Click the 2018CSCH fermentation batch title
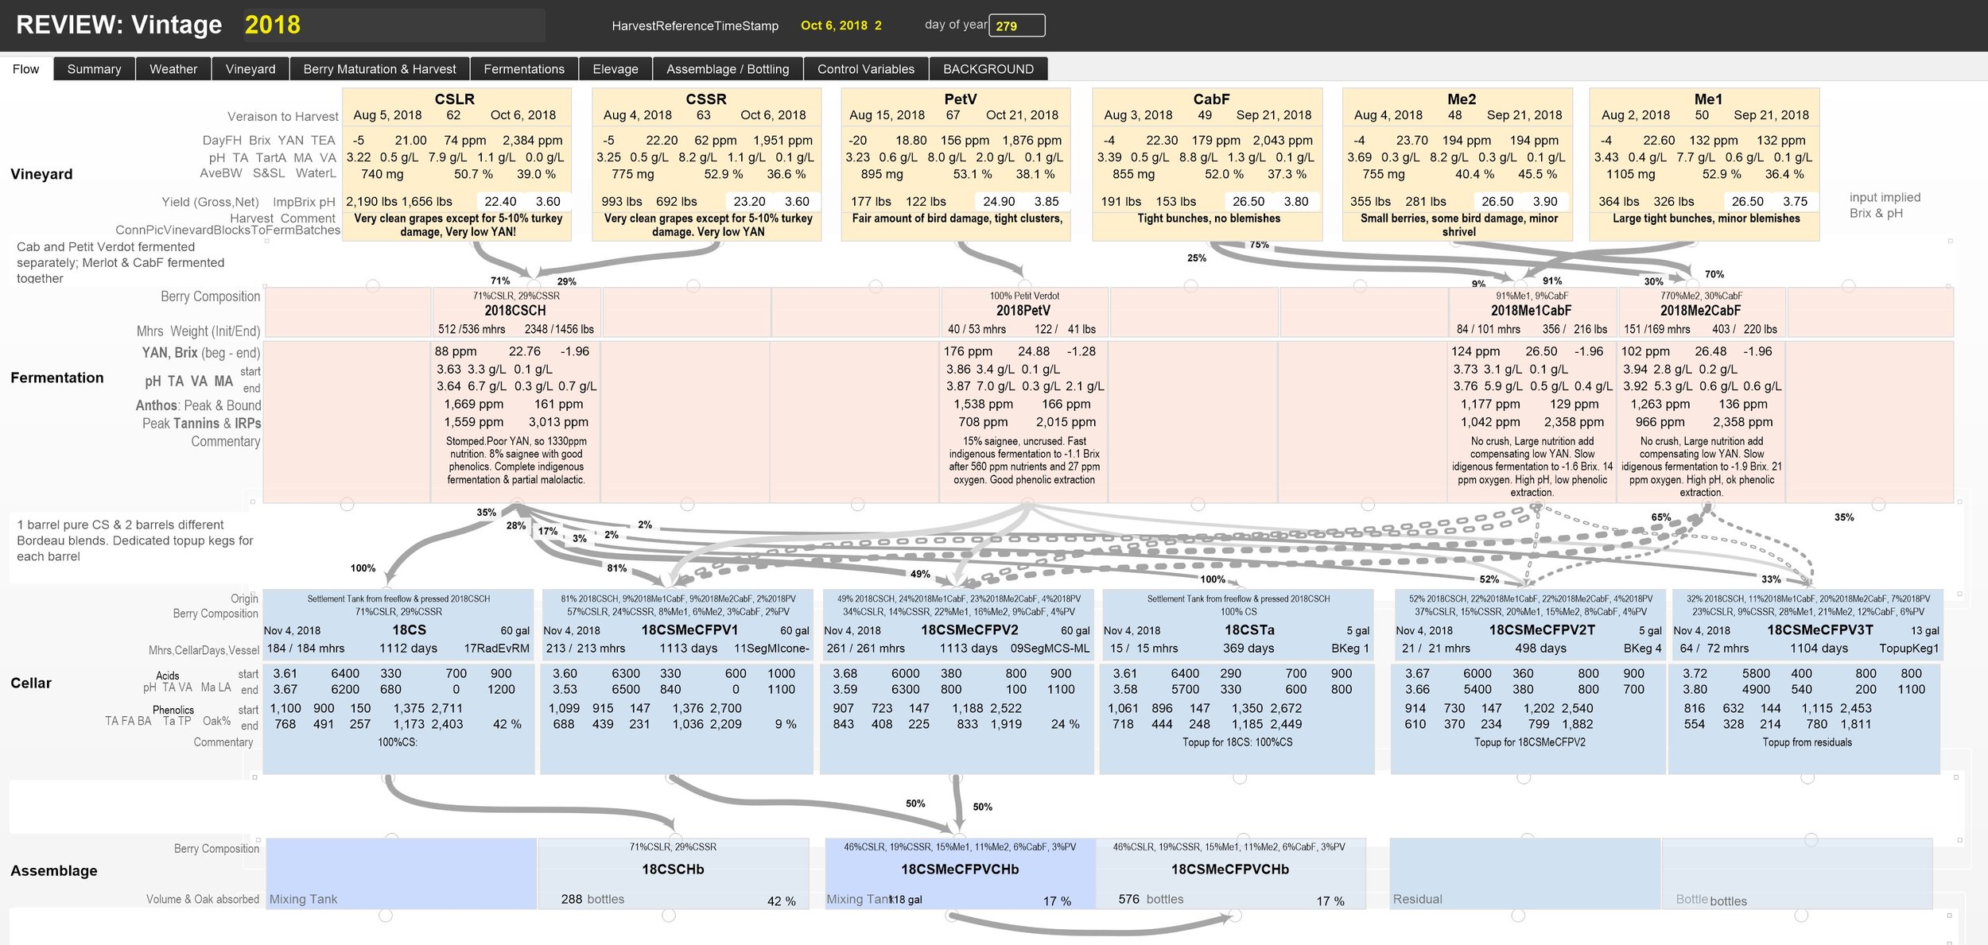Viewport: 1988px width, 945px height. click(x=515, y=311)
